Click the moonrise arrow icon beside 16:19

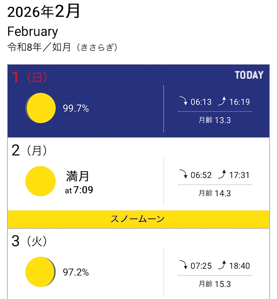coord(222,101)
